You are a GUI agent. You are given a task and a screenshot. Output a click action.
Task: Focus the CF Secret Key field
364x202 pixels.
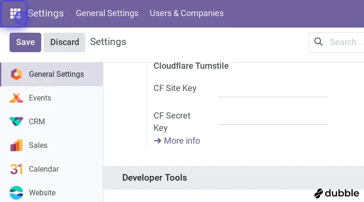(273, 117)
